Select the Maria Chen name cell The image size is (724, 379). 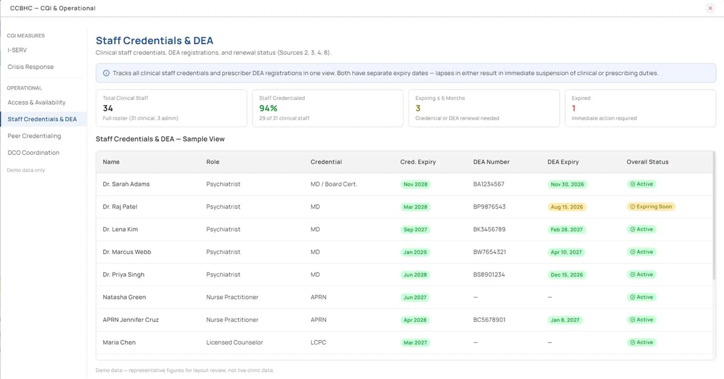pyautogui.click(x=119, y=342)
